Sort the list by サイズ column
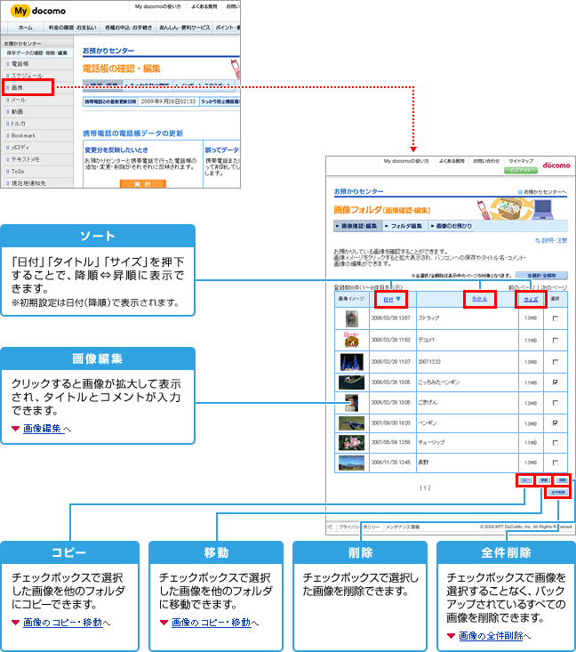 click(x=531, y=301)
